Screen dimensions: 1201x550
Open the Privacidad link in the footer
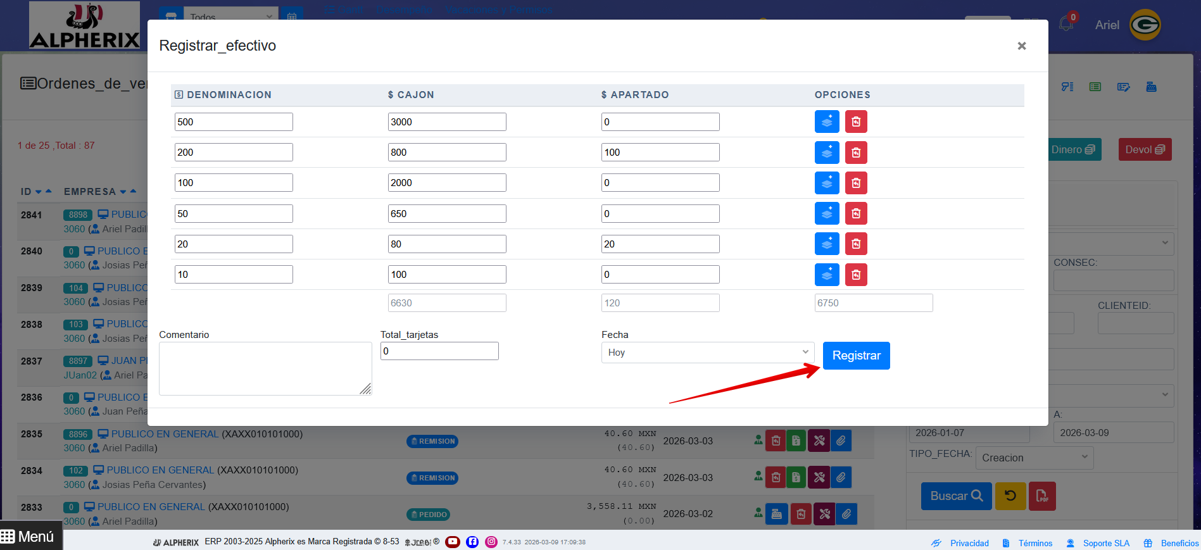point(969,543)
